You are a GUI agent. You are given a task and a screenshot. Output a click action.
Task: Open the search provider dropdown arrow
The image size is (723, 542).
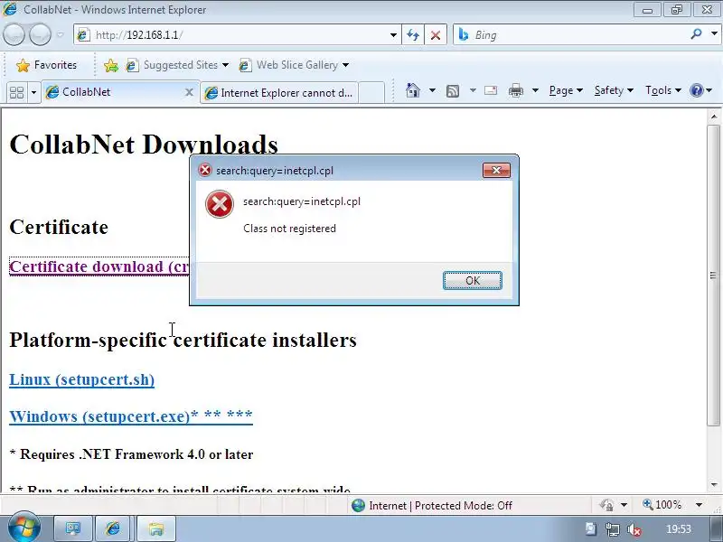pos(714,34)
